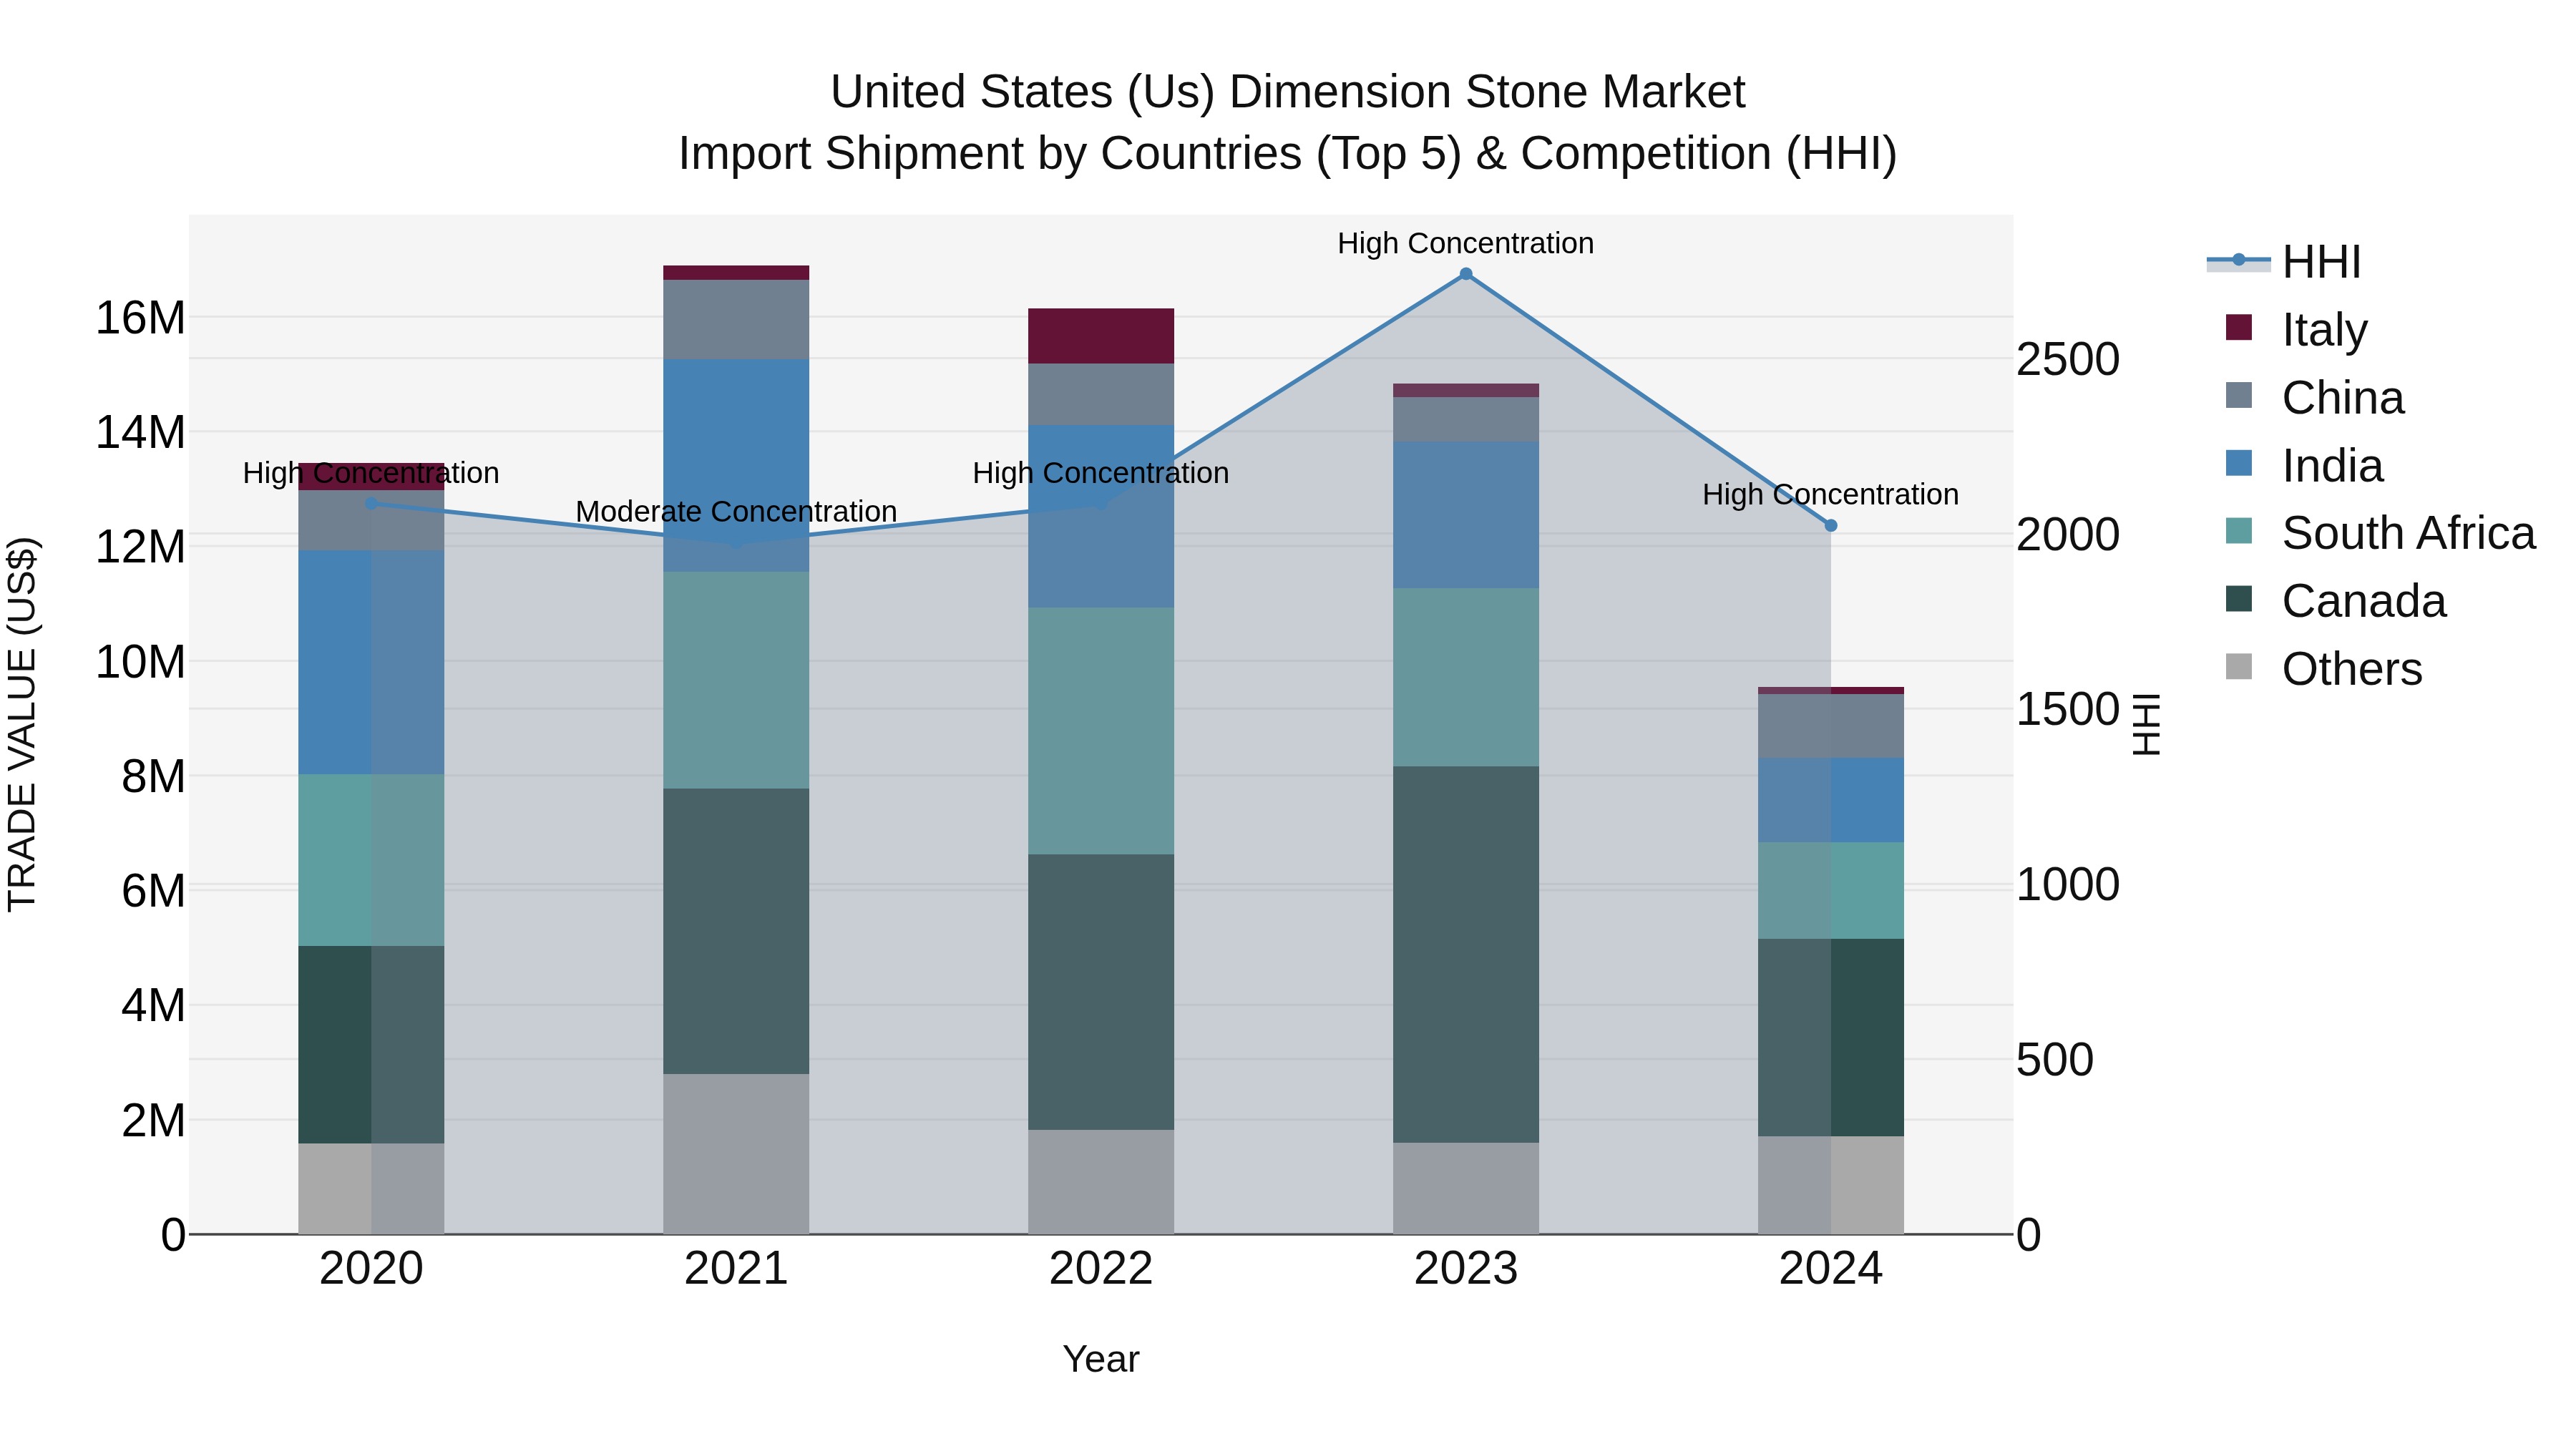
Task: Click the 2500 right axis tick label
Action: (x=2068, y=359)
